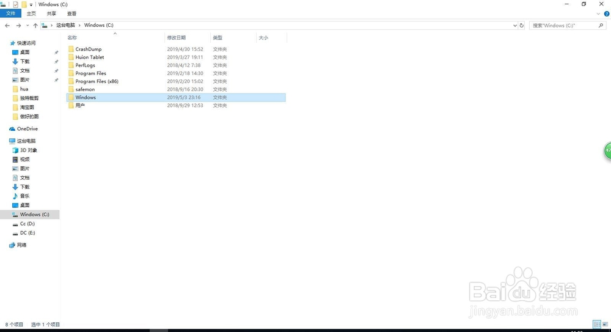The height and width of the screenshot is (332, 611).
Task: Switch to the 主页 ribbon tab
Action: click(31, 13)
